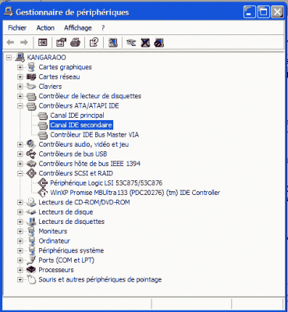Click the Cartes graphiques category icon
This screenshot has height=312, width=288.
click(x=31, y=67)
